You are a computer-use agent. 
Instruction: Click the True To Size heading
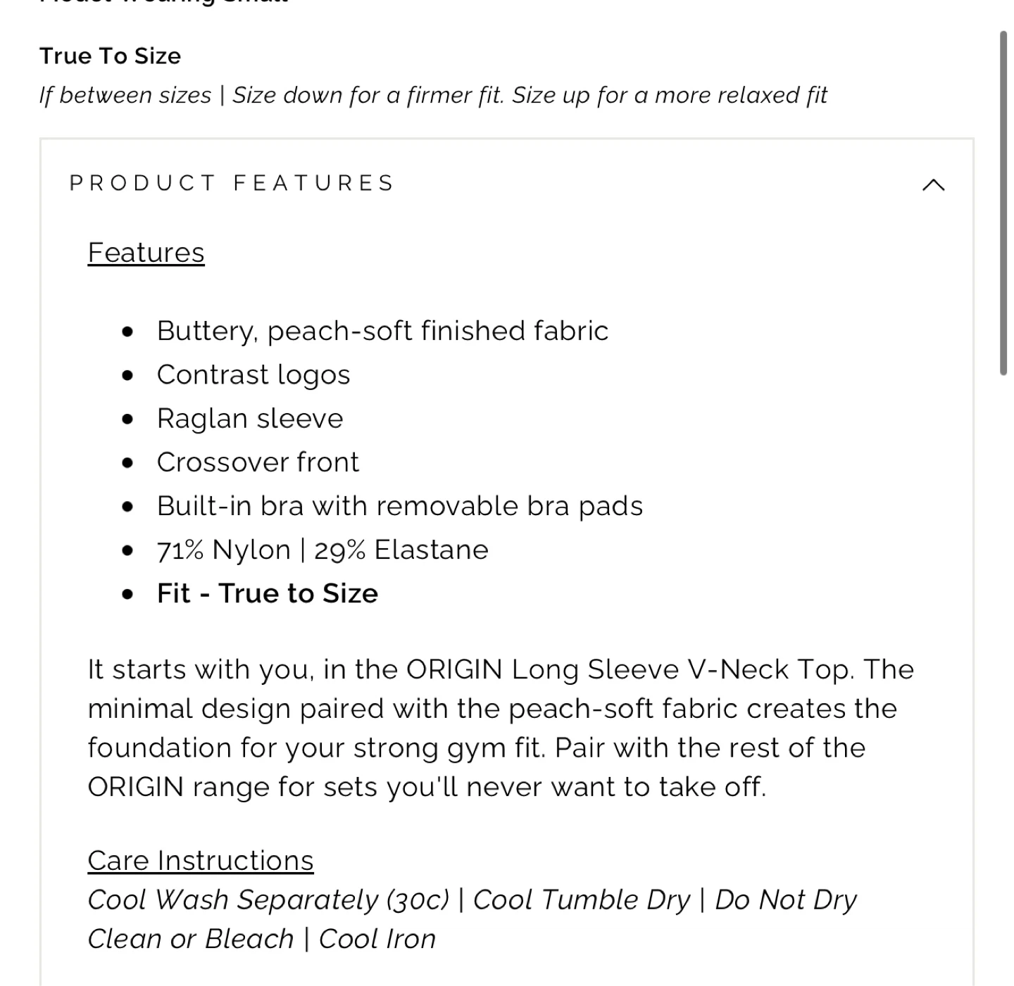coord(110,56)
